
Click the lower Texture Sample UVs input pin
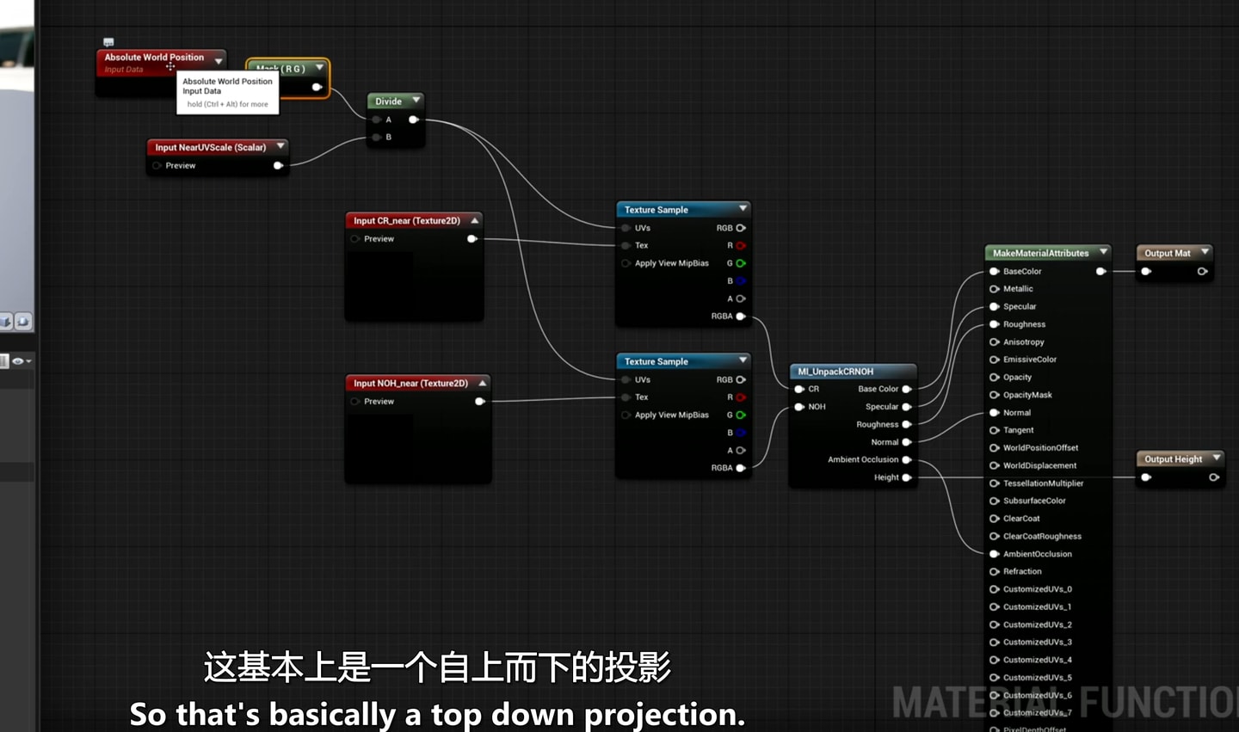tap(626, 379)
